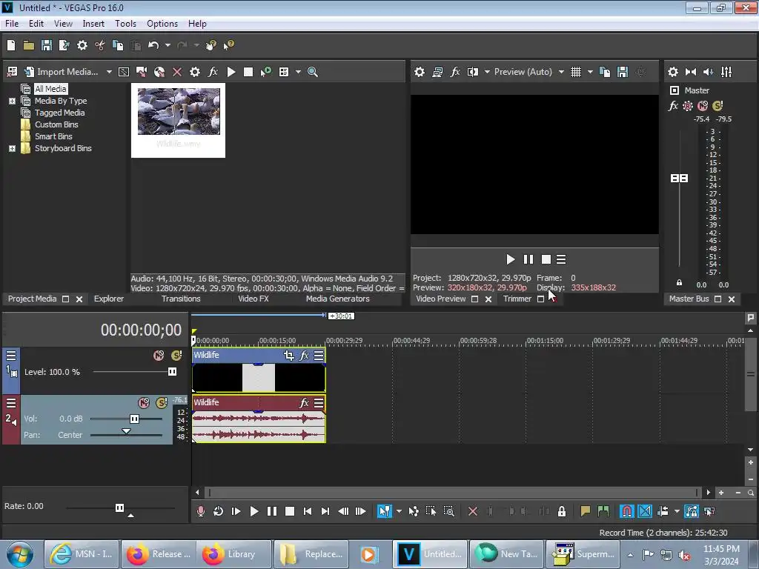
Task: Switch to the Trimmer tab
Action: coord(517,299)
